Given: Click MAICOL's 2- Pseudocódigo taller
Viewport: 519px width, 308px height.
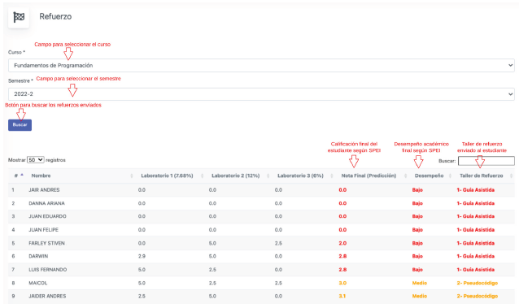Looking at the screenshot, I should pyautogui.click(x=477, y=283).
